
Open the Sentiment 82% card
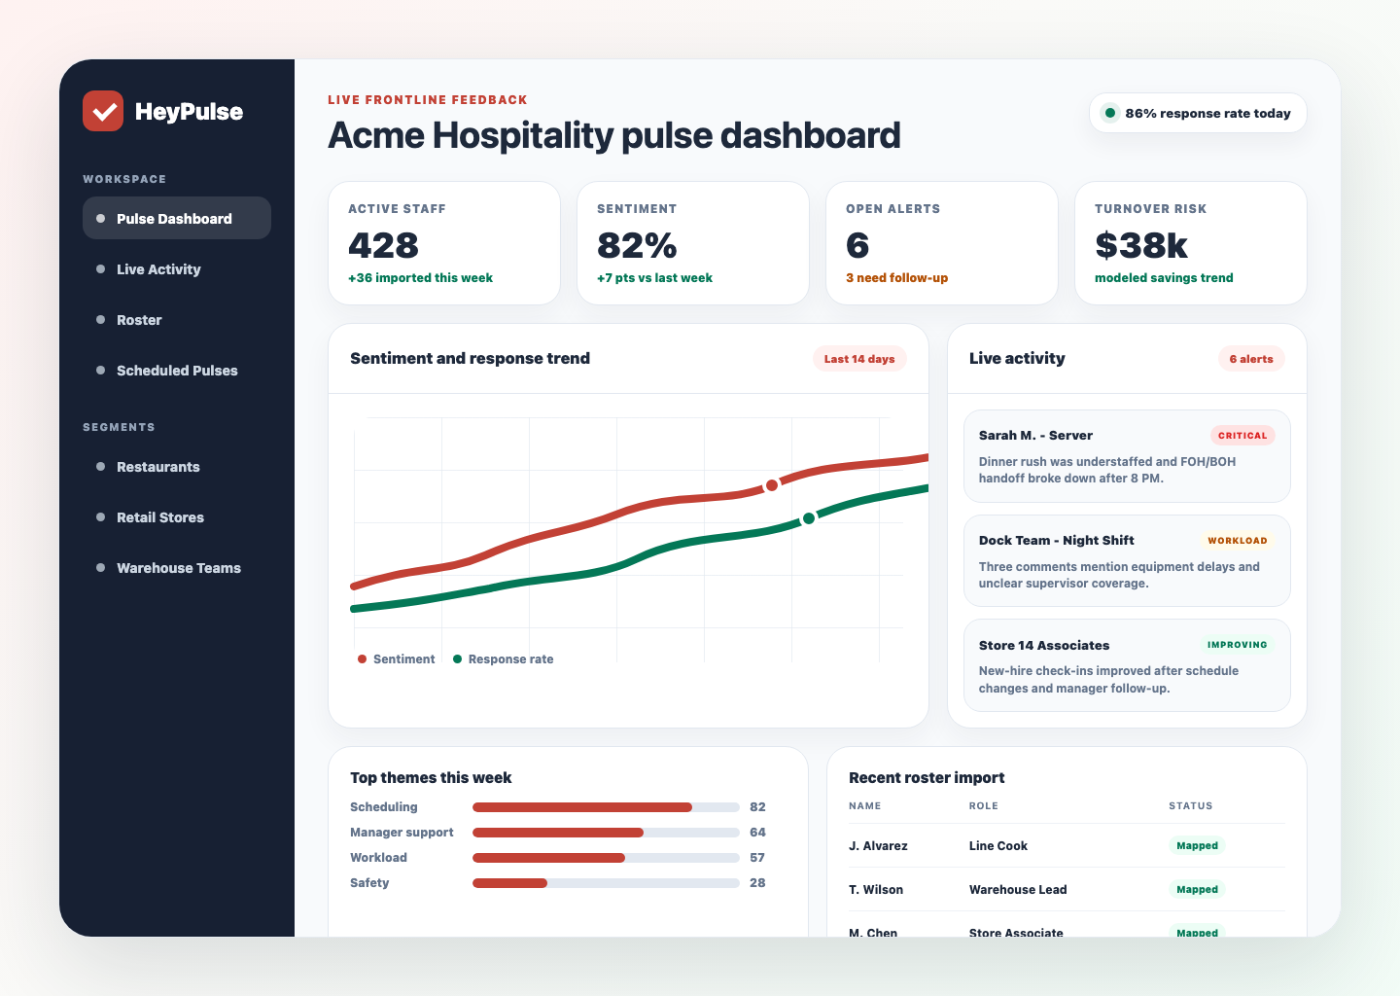click(x=693, y=243)
